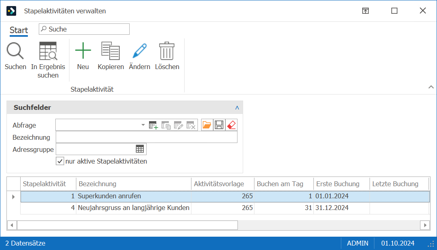Click the Löschen trash icon
437x250 pixels.
167,51
